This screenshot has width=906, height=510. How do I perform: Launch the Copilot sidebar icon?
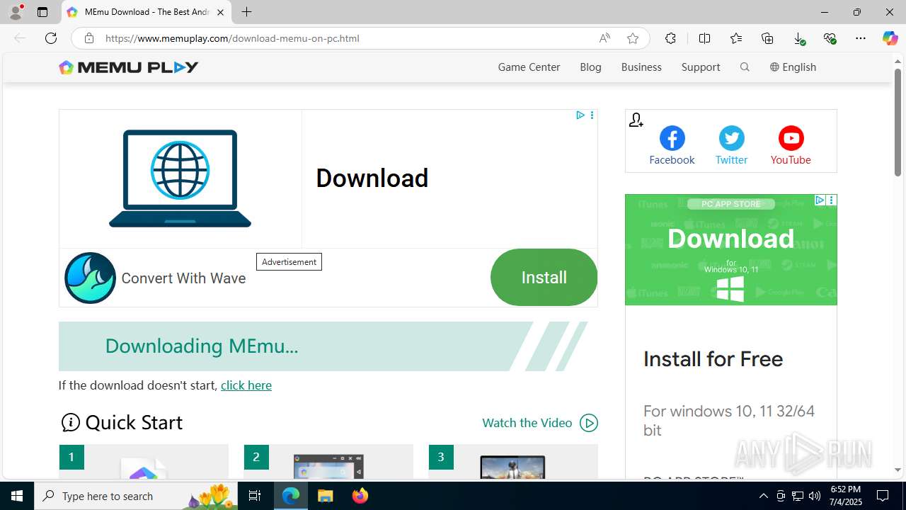890,38
